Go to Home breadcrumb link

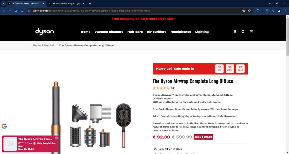pyautogui.click(x=37, y=45)
